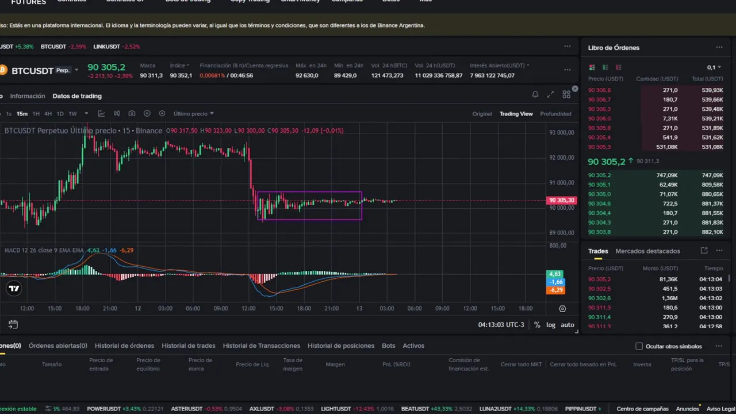Open BTCUSDT Perp. pair selector

click(44, 71)
